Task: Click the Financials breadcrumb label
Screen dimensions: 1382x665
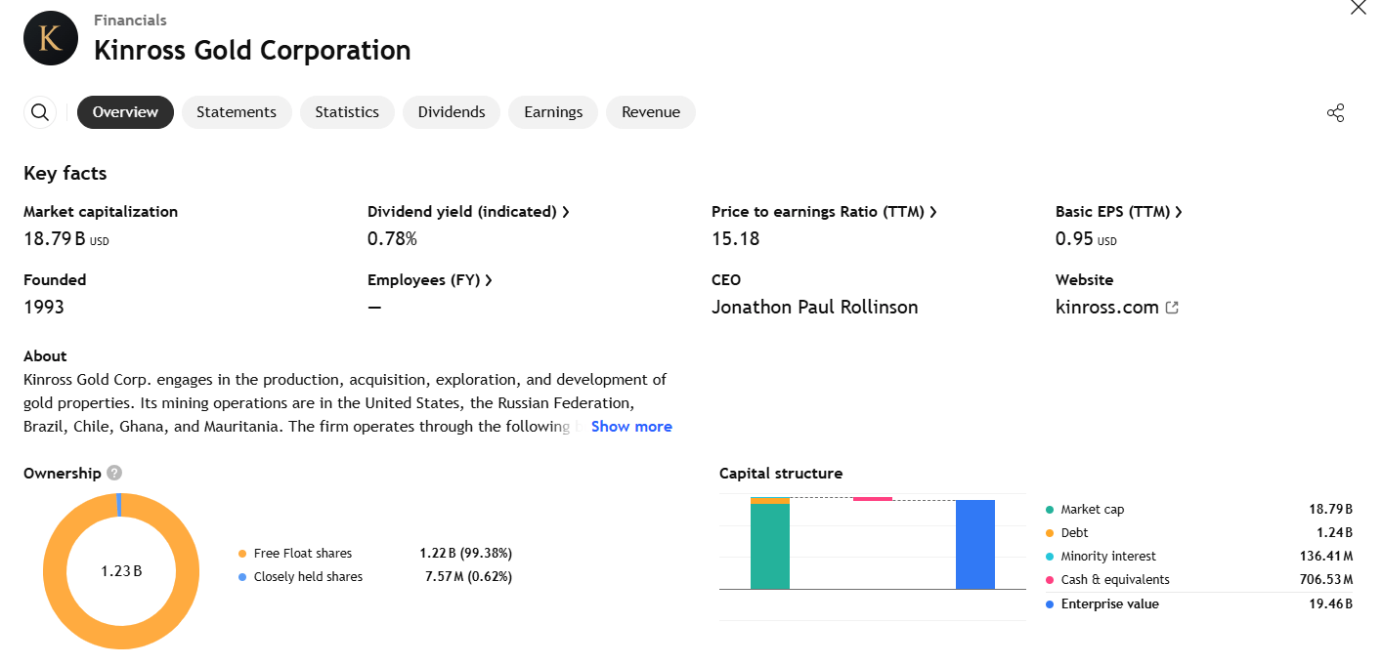Action: pyautogui.click(x=130, y=21)
